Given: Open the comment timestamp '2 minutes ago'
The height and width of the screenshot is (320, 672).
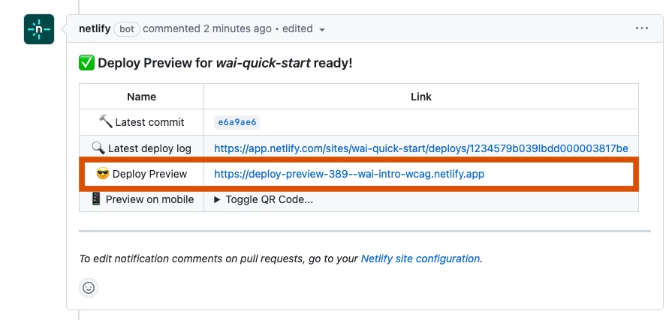Looking at the screenshot, I should point(237,28).
